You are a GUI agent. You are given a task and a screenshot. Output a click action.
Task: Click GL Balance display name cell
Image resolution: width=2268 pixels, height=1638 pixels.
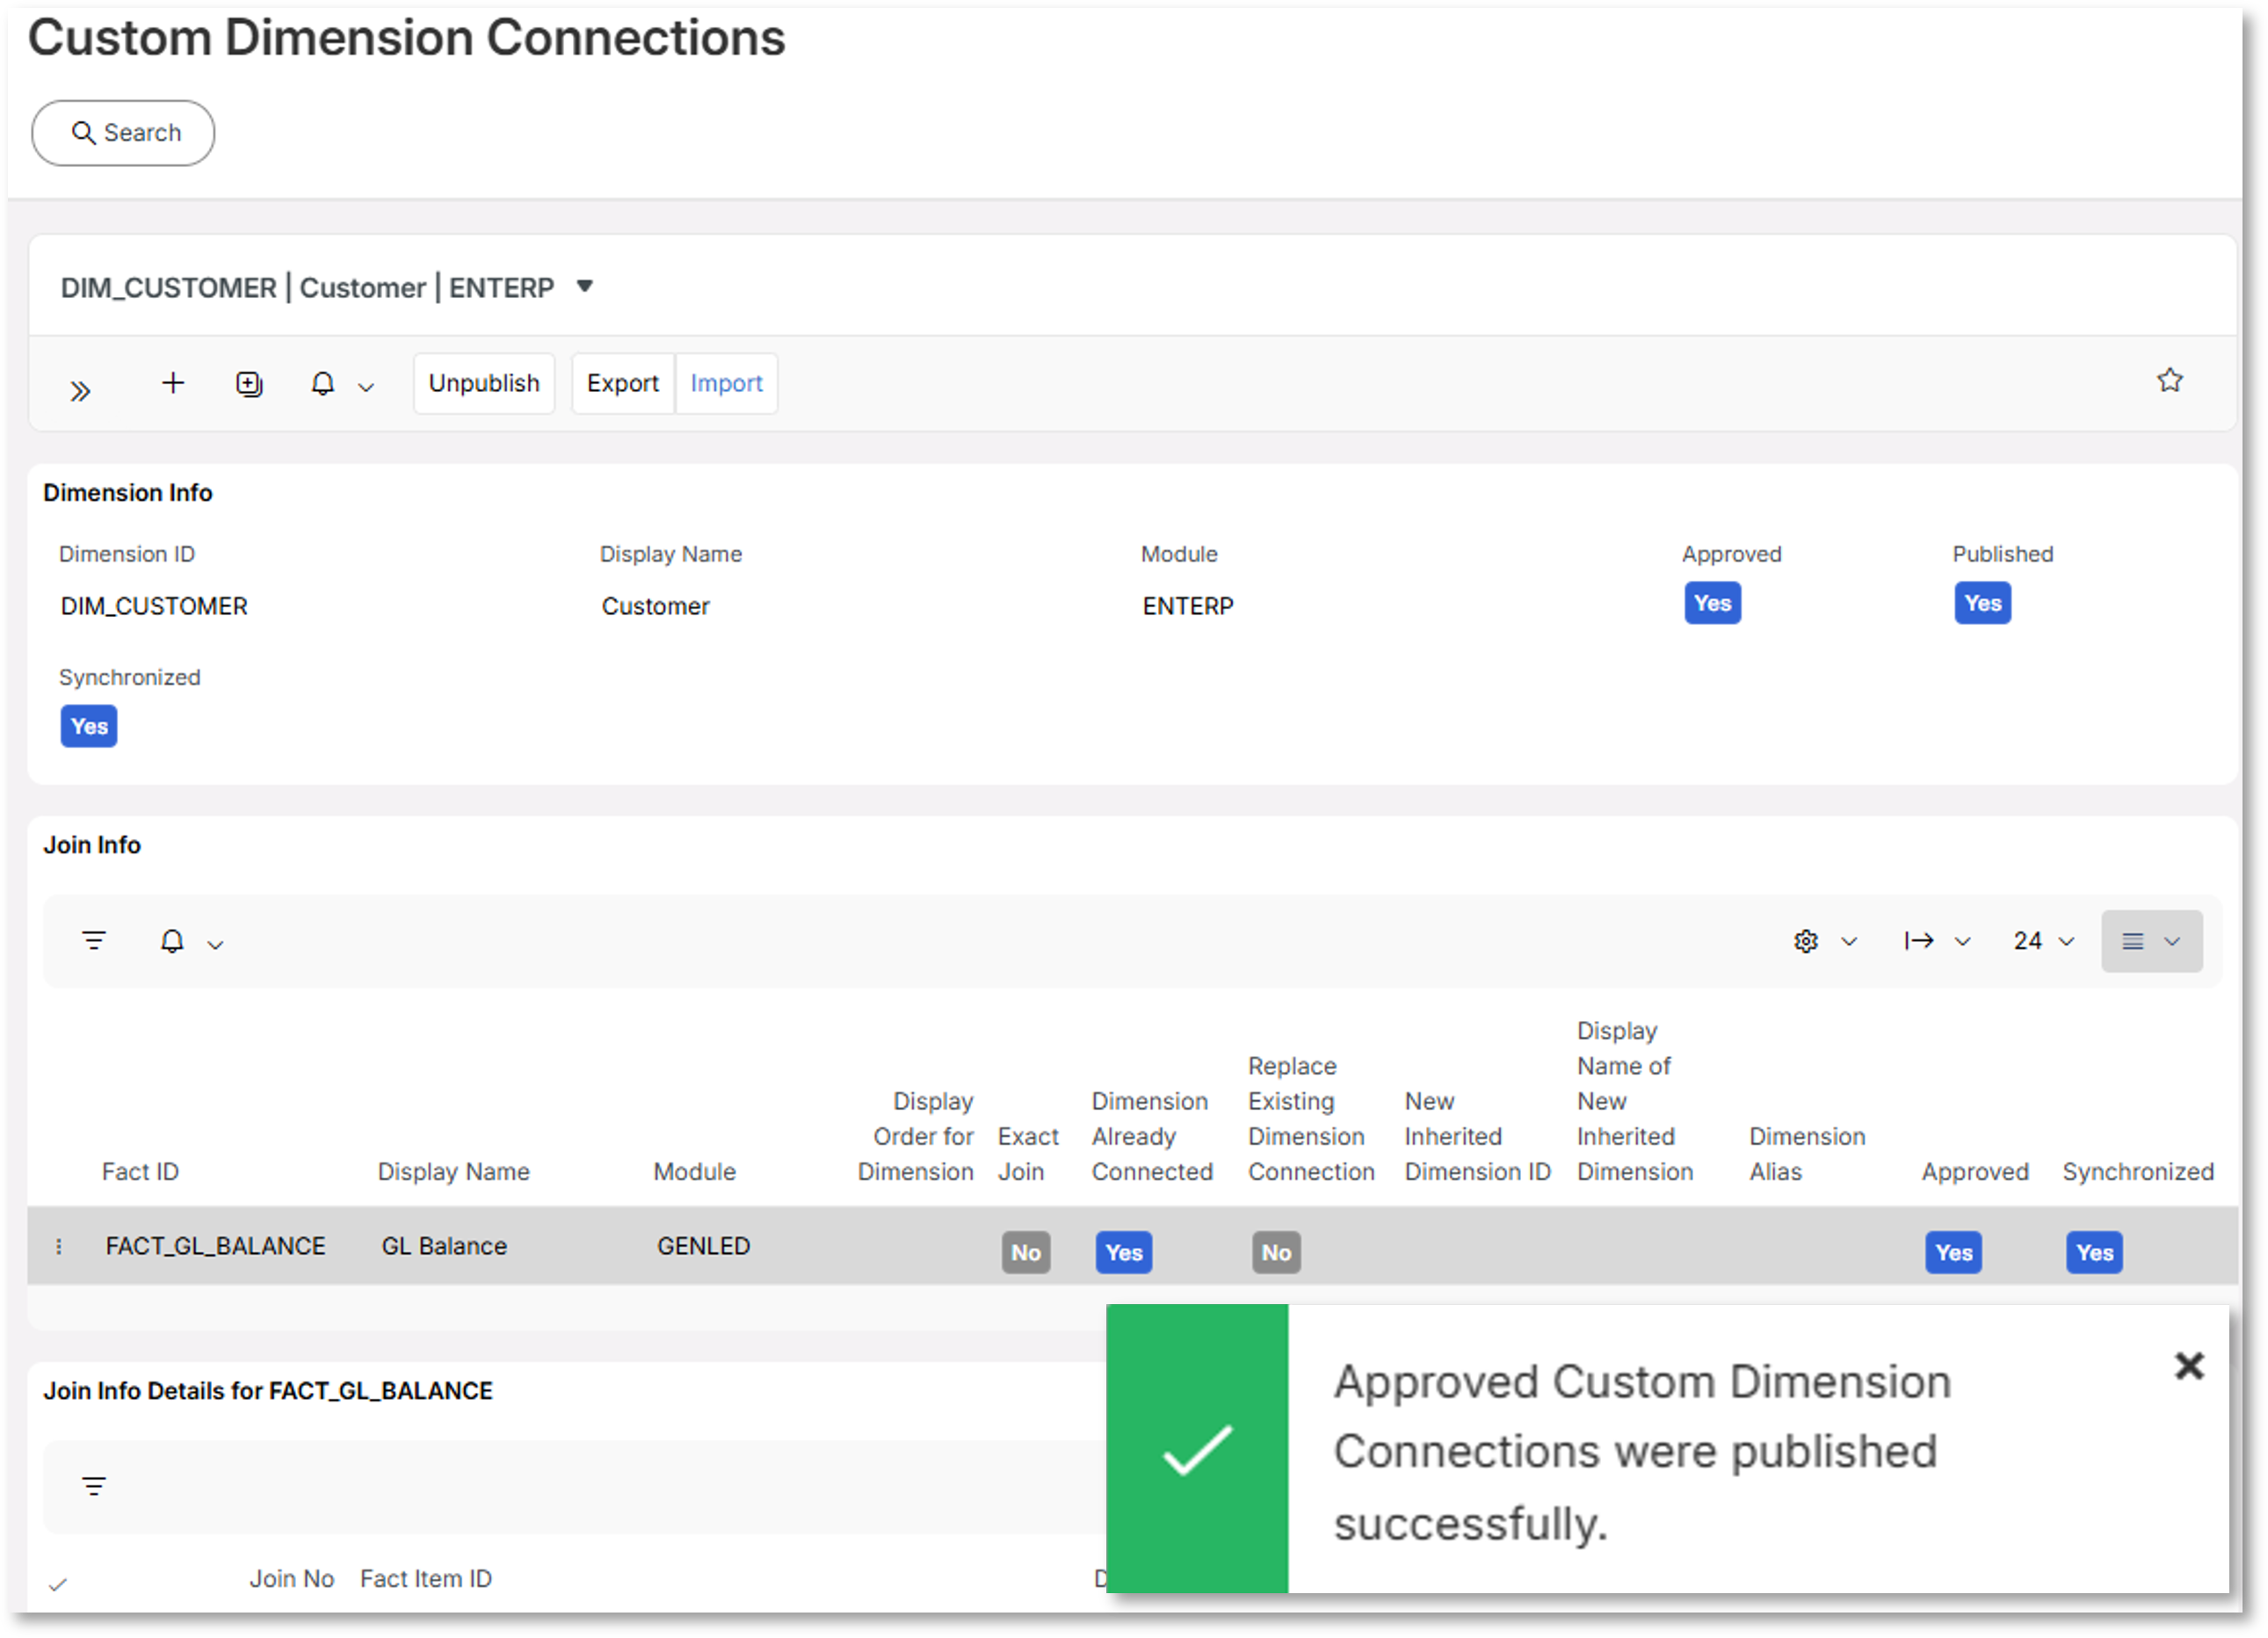point(444,1246)
